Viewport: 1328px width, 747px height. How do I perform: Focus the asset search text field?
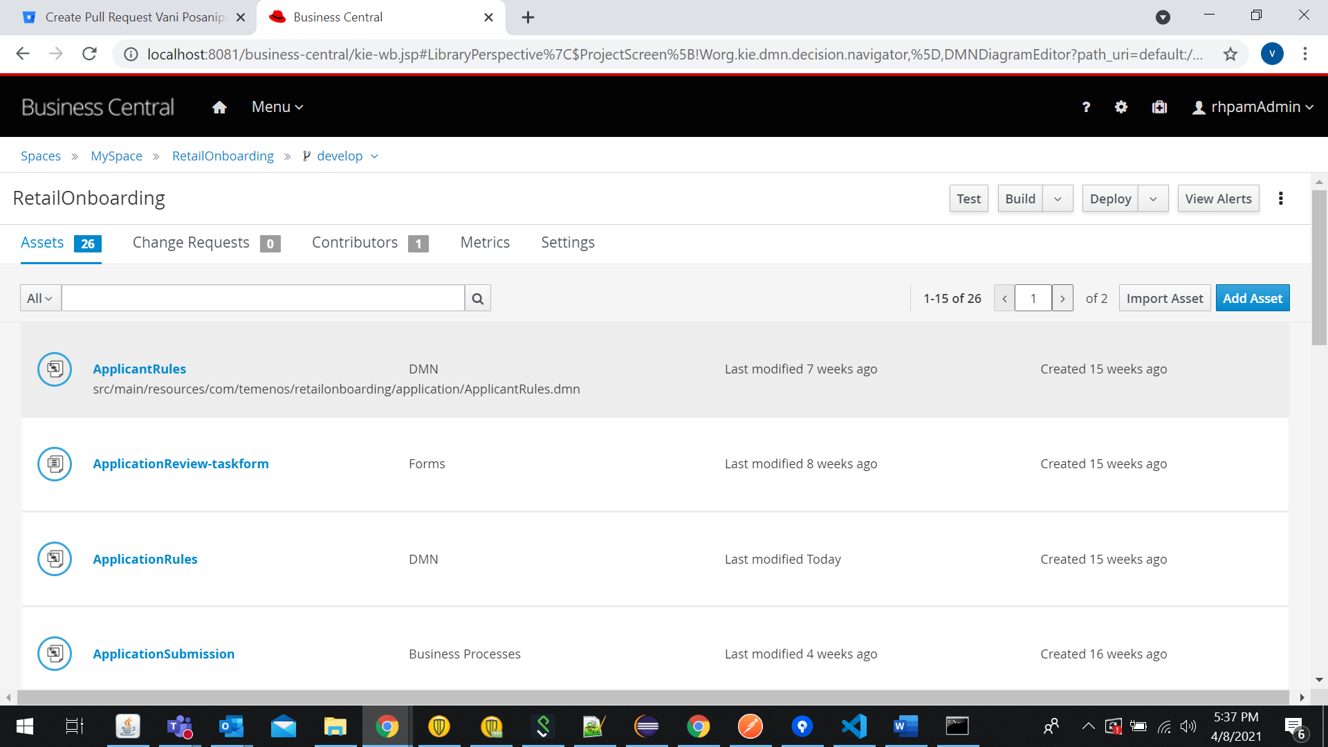pos(263,298)
